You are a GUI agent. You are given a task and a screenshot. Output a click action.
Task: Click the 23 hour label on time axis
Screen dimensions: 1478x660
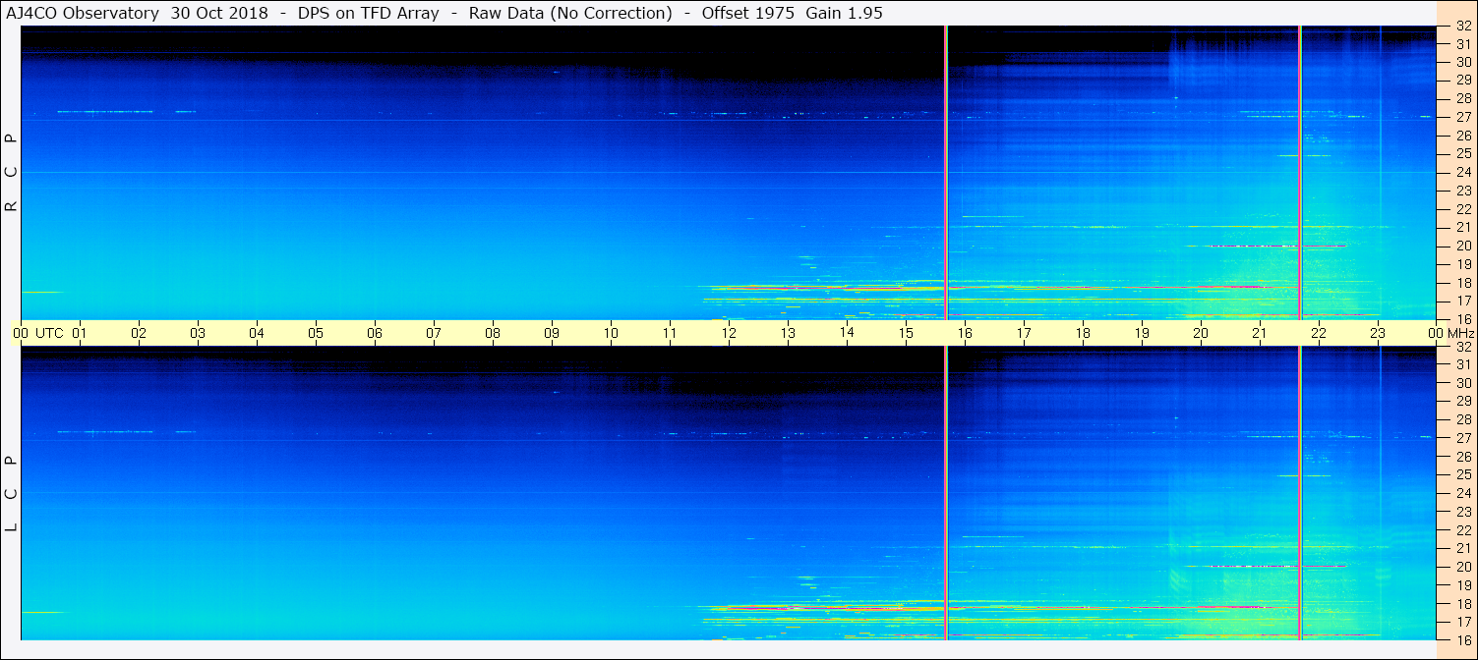coord(1378,333)
